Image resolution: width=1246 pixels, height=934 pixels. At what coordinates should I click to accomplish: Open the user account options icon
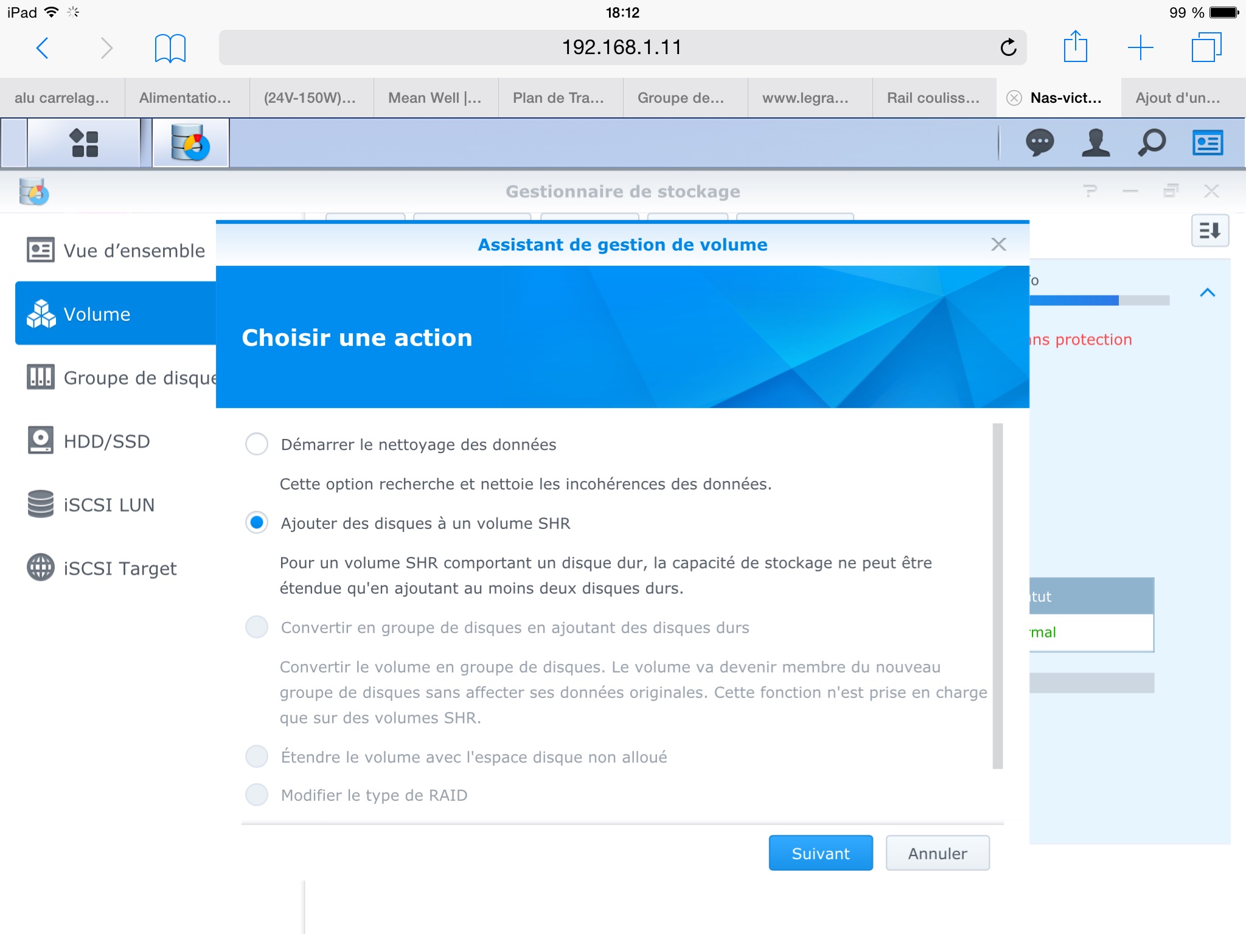1096,144
